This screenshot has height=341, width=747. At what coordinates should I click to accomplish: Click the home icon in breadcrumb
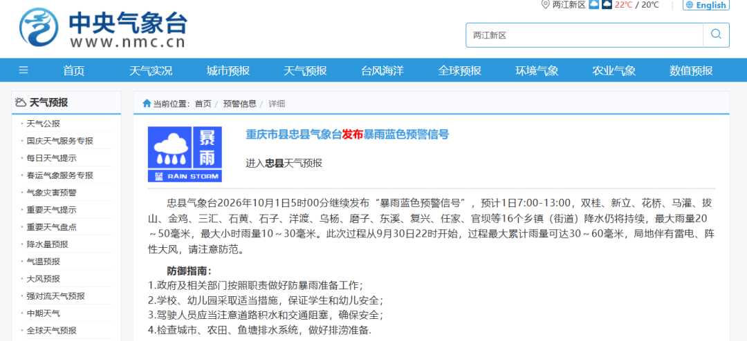[147, 104]
